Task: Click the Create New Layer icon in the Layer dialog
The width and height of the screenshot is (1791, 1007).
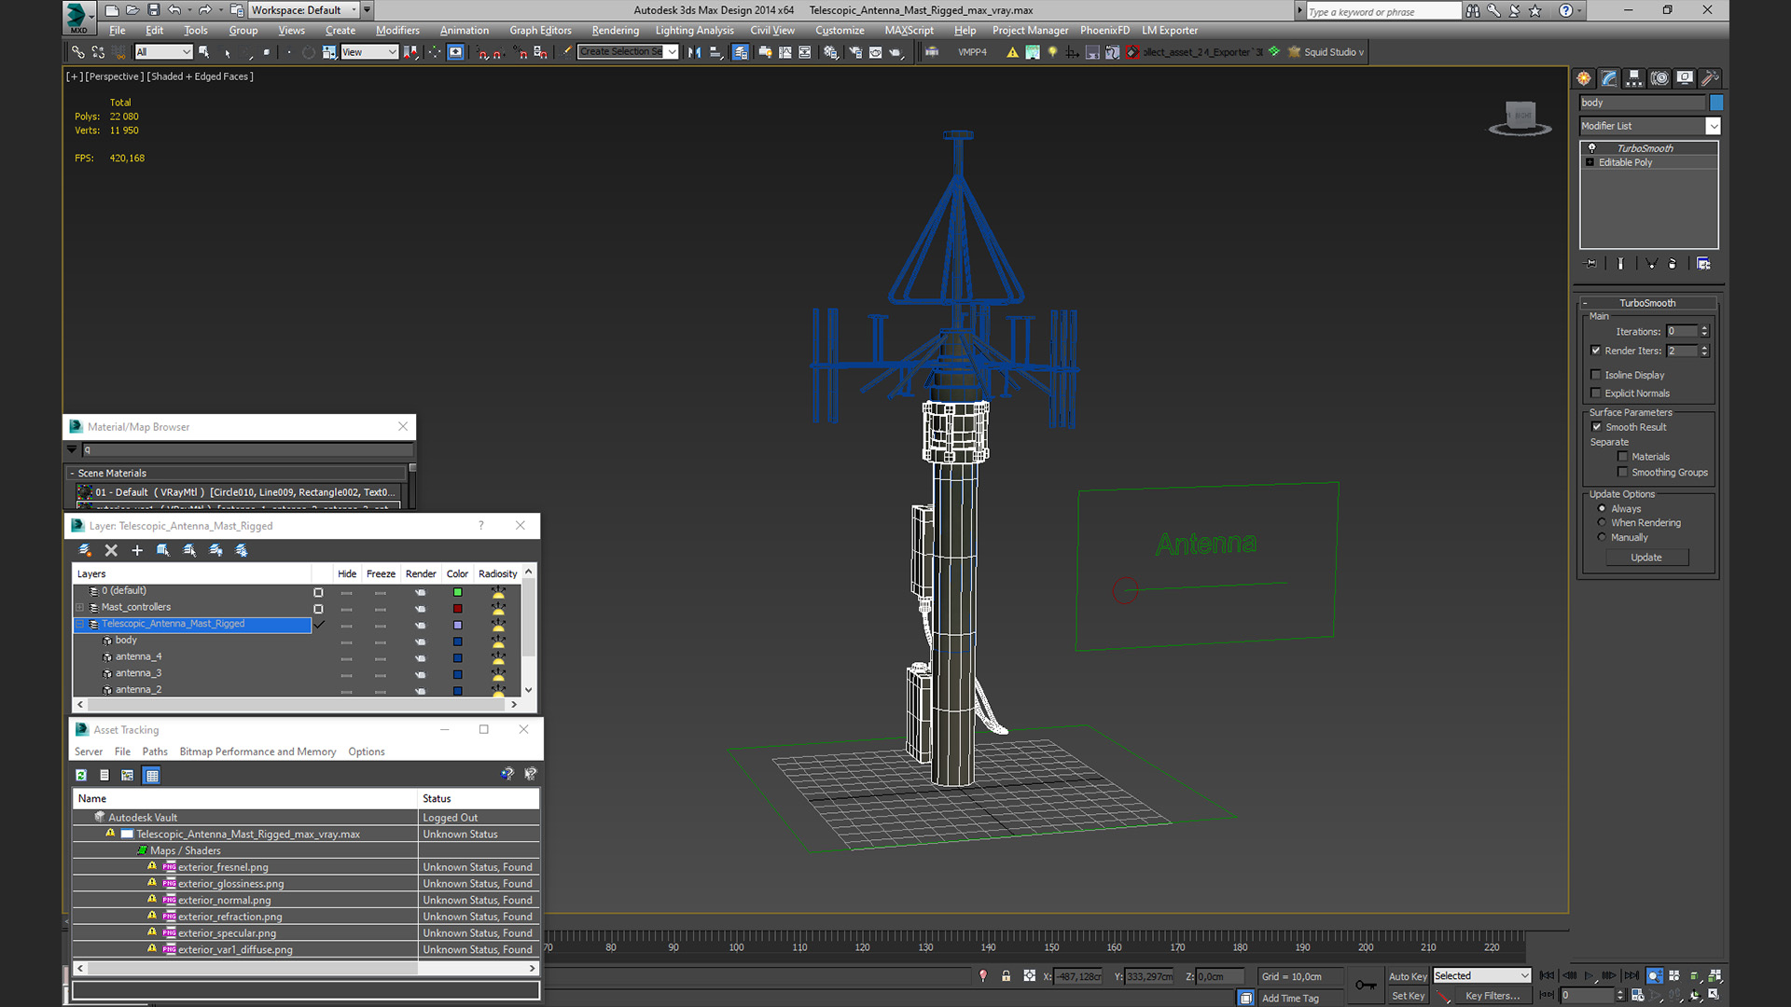Action: pos(85,550)
